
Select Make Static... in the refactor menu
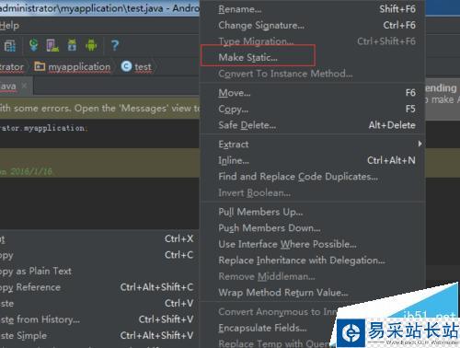(x=312, y=57)
